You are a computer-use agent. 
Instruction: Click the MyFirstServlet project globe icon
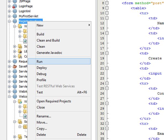point(15,16)
